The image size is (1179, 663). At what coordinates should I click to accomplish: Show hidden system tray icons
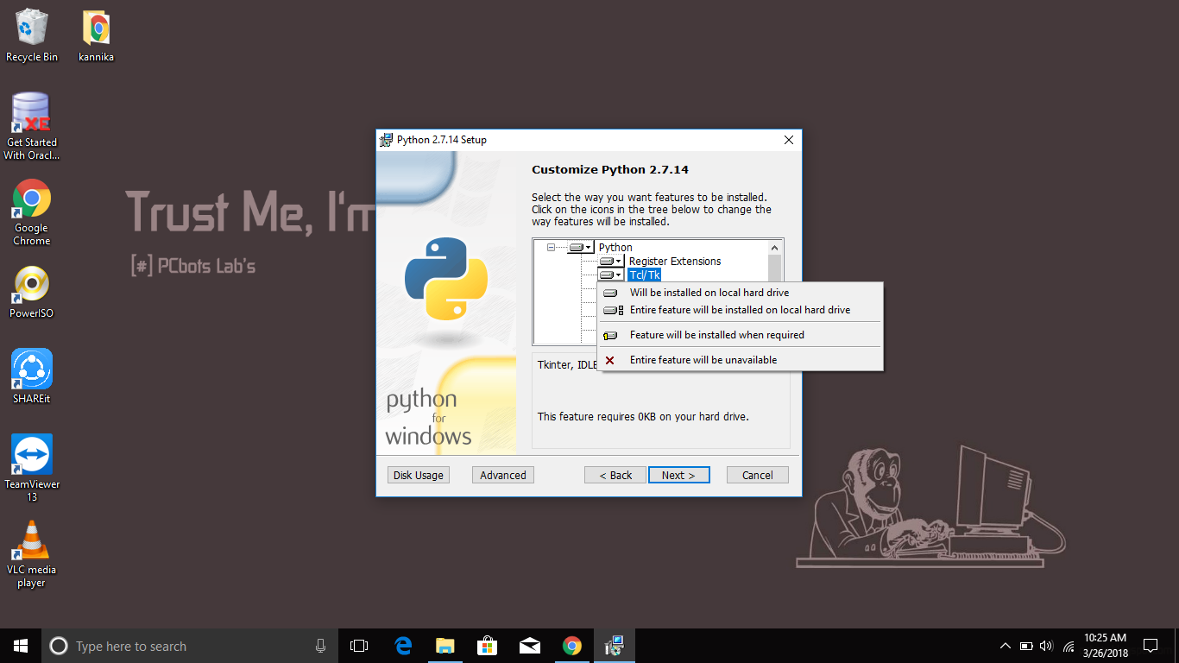(x=1006, y=646)
